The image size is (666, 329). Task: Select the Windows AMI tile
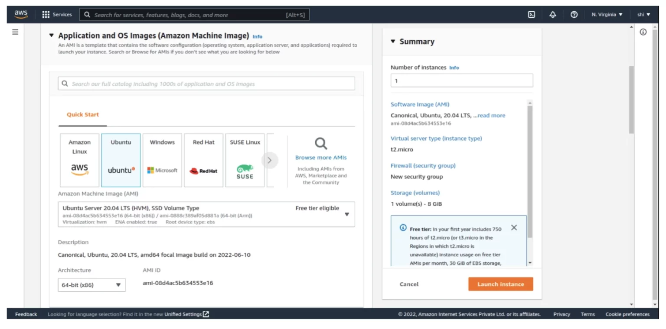(x=162, y=160)
